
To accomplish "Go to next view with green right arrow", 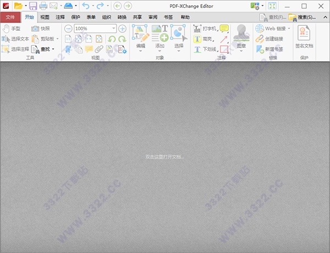I will (128, 6).
